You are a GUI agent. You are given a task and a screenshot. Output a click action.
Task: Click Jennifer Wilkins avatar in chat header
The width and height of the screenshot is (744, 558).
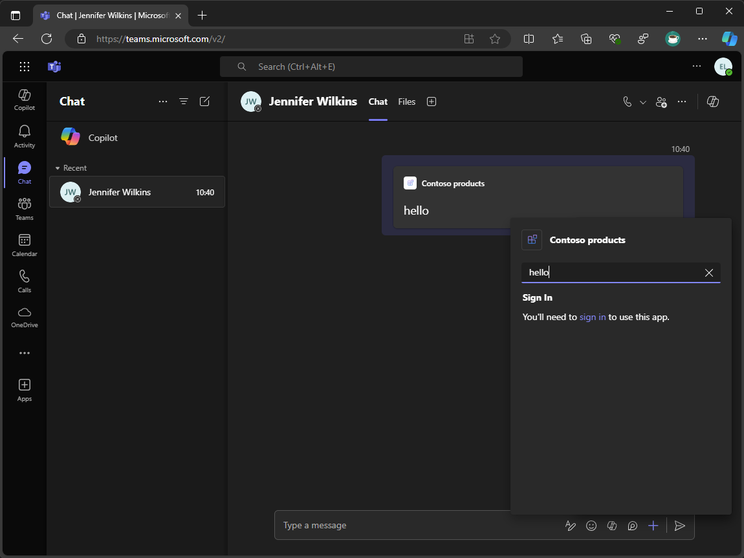point(251,102)
